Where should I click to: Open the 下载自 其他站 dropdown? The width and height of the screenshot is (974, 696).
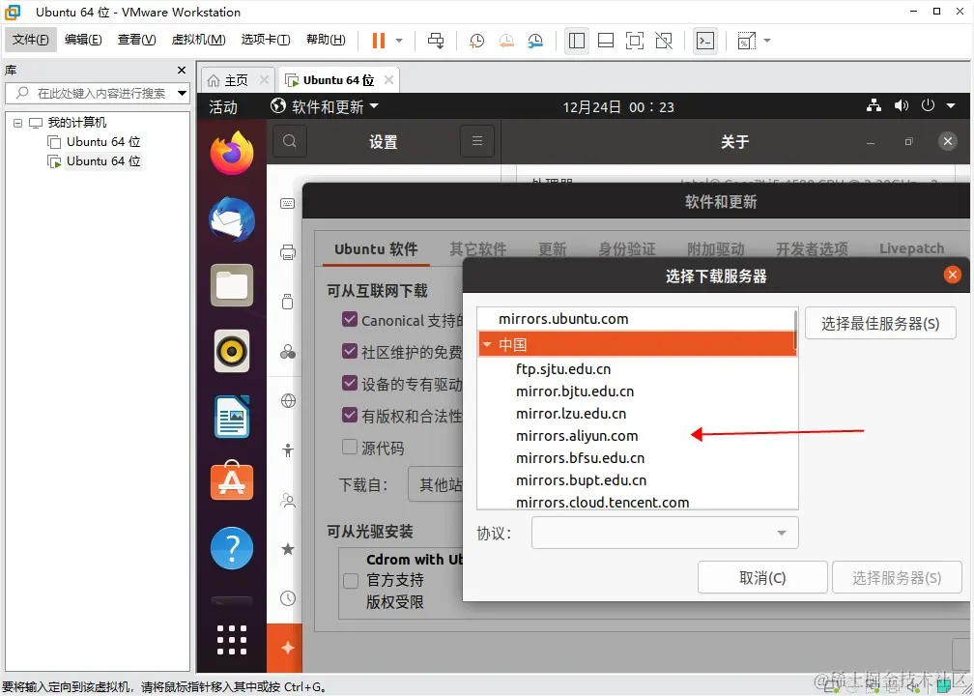click(x=436, y=484)
